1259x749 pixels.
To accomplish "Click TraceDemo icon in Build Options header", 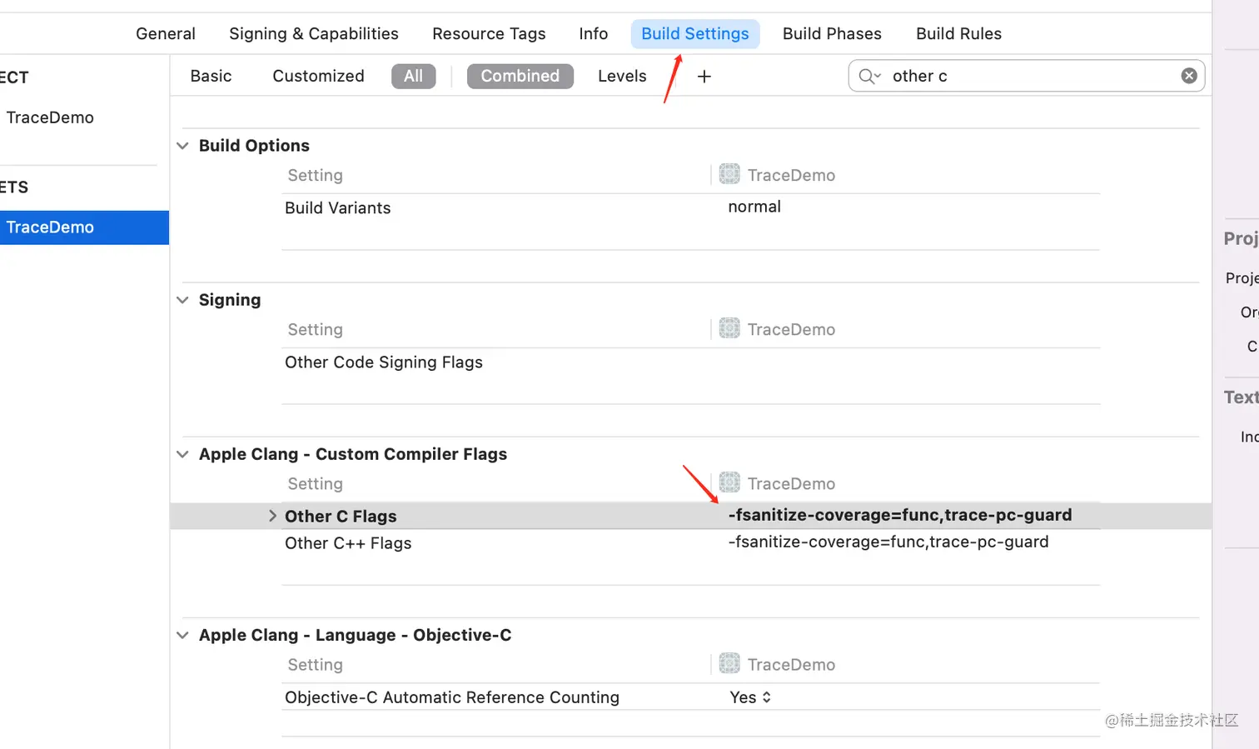I will point(729,174).
